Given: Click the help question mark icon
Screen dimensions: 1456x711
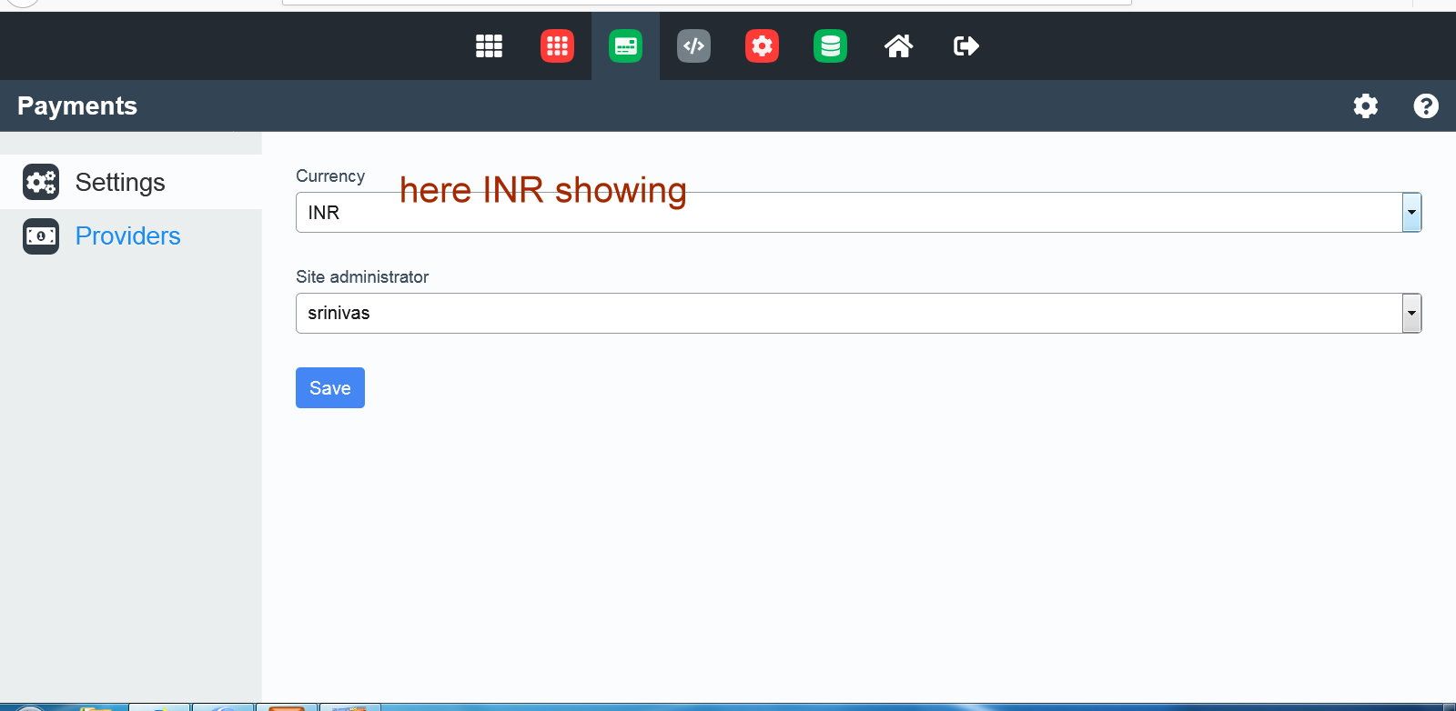Looking at the screenshot, I should [1425, 106].
